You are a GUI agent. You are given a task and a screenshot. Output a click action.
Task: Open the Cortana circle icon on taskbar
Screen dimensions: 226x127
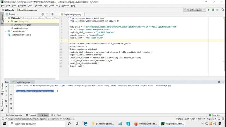click(69, 124)
